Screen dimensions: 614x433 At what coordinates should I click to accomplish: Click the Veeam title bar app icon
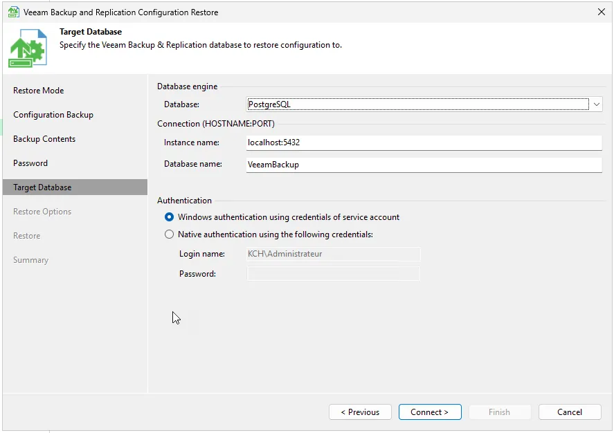tap(13, 12)
